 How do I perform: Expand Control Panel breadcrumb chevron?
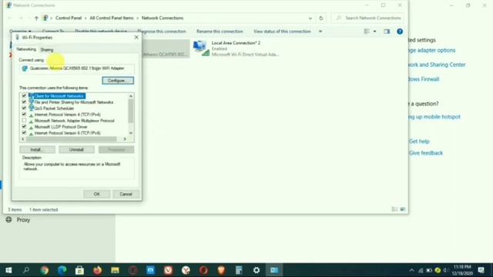85,18
